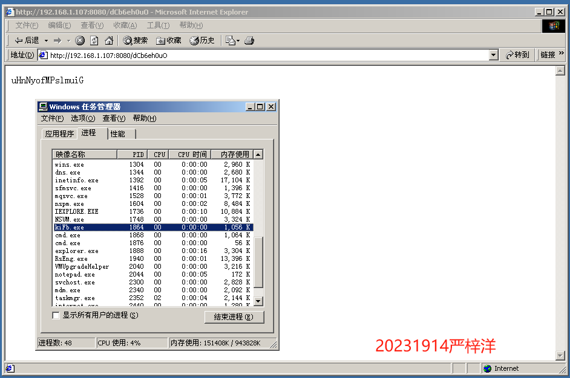Click the Edit page toolbar icon
The height and width of the screenshot is (378, 570).
[x=230, y=40]
